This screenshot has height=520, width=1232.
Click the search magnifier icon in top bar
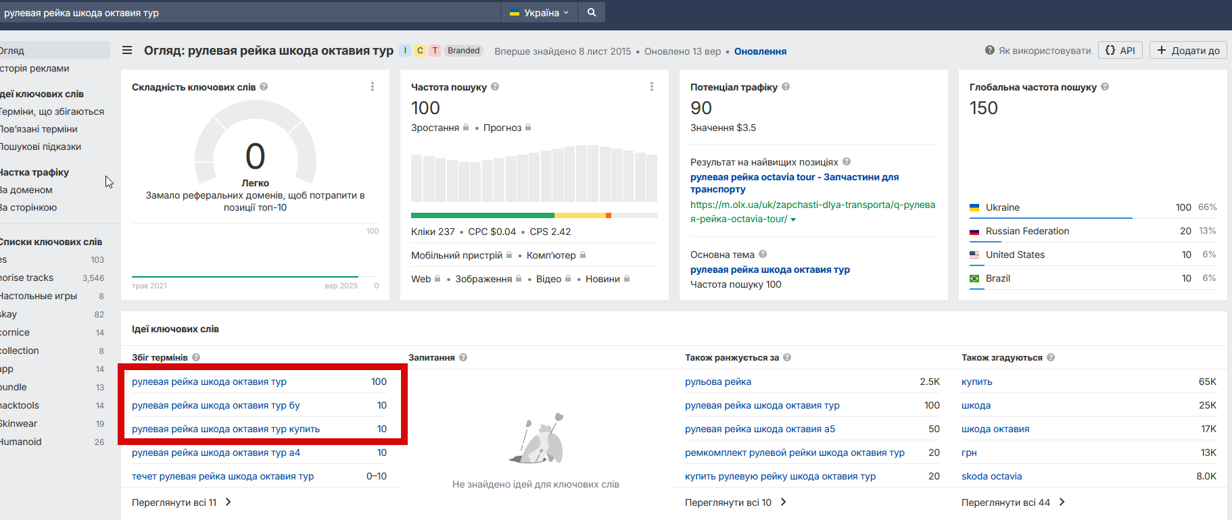pyautogui.click(x=592, y=12)
